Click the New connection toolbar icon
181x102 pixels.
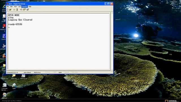[8, 10]
